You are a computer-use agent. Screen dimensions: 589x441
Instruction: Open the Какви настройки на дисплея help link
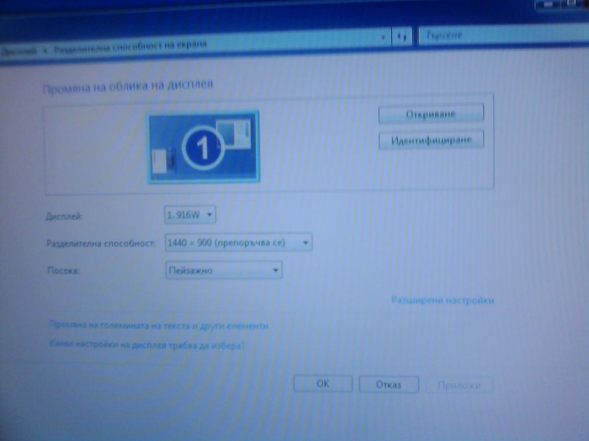147,344
